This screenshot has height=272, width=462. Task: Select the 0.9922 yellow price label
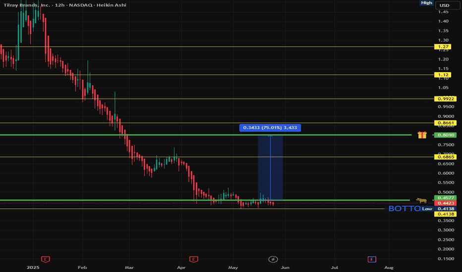point(446,99)
